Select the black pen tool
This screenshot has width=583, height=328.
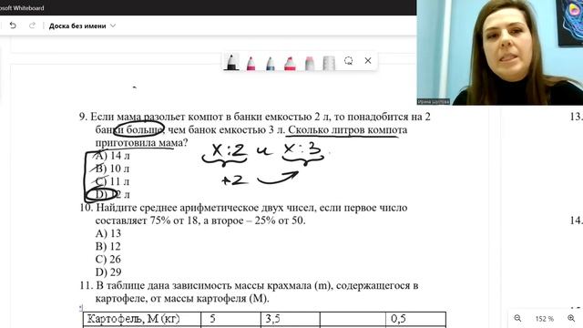point(231,62)
